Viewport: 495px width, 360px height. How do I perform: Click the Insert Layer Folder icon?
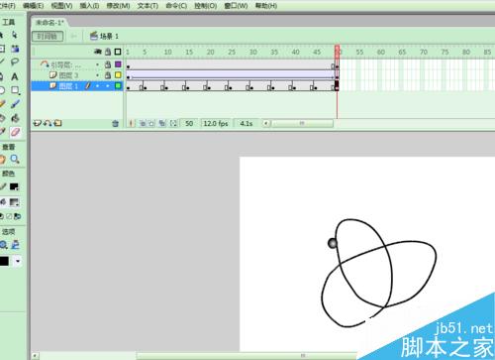click(x=58, y=123)
